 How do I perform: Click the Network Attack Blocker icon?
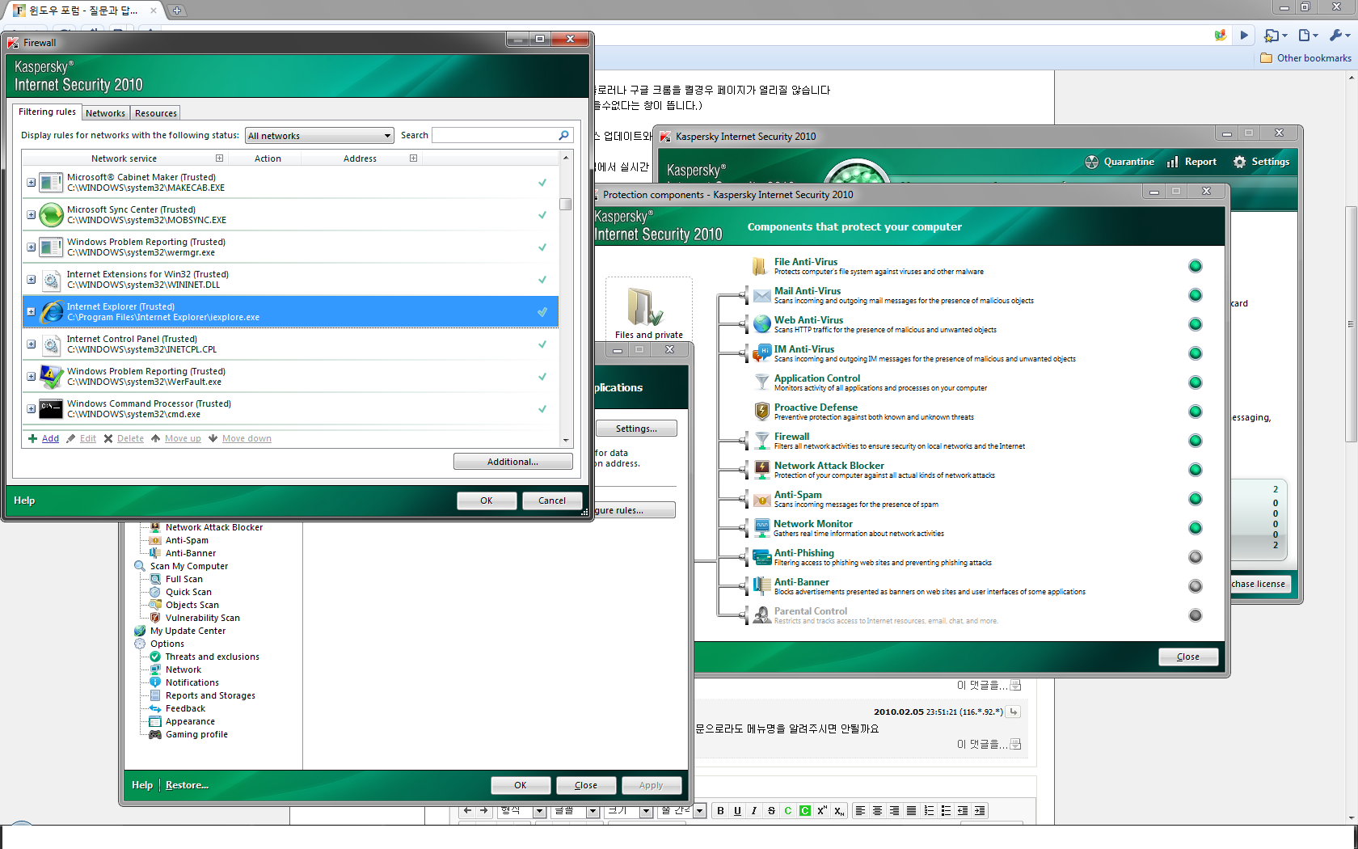(761, 469)
